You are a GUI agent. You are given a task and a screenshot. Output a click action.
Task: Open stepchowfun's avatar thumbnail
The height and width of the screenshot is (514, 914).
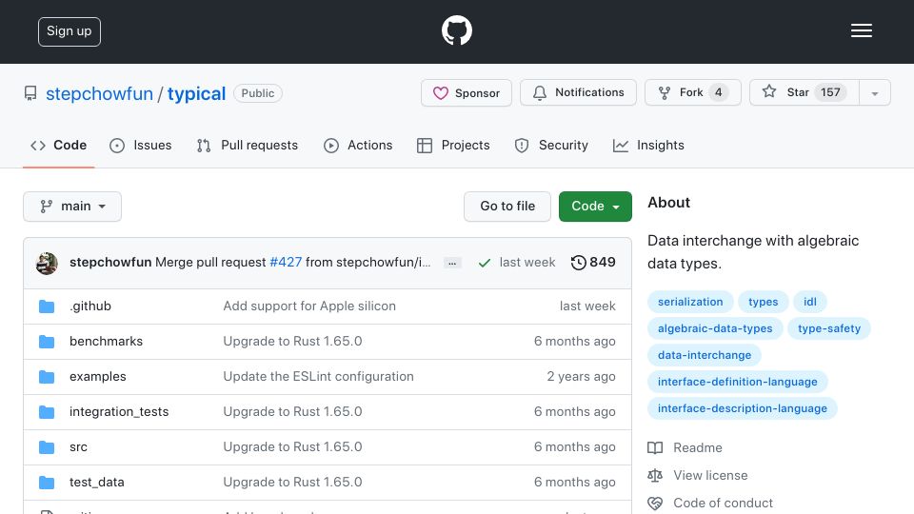click(x=47, y=263)
